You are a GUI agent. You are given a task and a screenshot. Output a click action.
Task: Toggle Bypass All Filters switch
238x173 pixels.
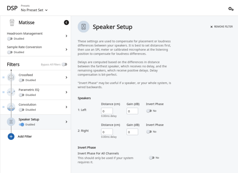(x=64, y=64)
